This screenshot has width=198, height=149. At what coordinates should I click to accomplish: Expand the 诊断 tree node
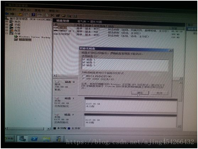(7, 27)
